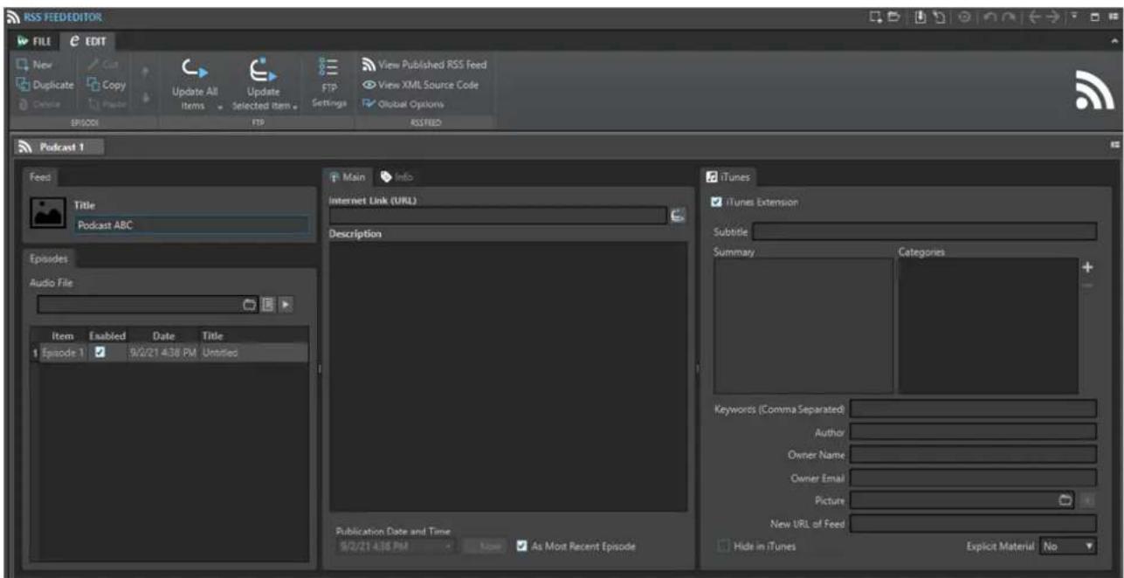Duplicate the selected episode

pyautogui.click(x=44, y=85)
